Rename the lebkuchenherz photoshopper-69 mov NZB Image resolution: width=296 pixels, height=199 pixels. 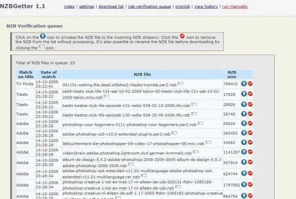[209, 143]
